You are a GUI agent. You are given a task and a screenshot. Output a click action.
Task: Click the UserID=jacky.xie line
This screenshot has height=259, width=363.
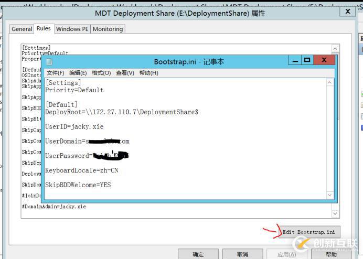pos(74,126)
